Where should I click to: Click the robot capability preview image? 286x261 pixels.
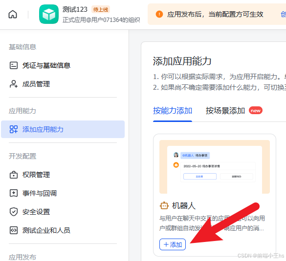(215, 167)
